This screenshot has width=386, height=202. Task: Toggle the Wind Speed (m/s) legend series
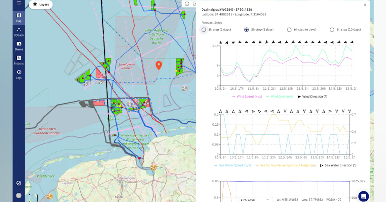247,97
